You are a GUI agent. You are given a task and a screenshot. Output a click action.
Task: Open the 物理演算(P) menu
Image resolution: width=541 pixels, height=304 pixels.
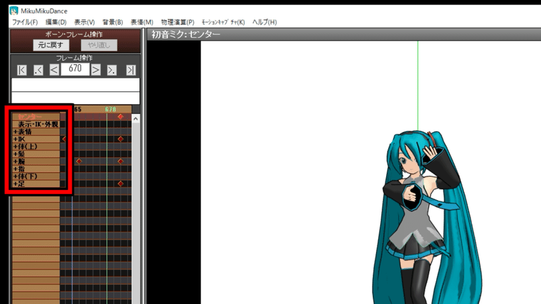pyautogui.click(x=178, y=22)
